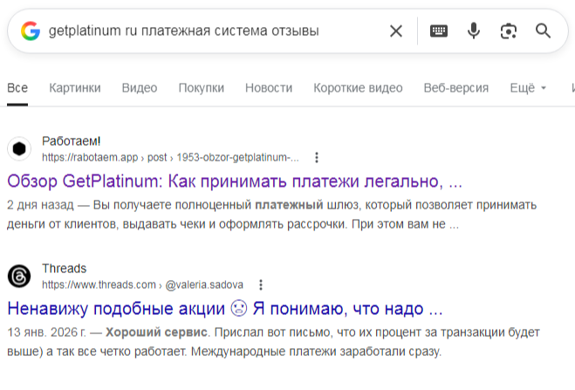The image size is (575, 390).
Task: Open the Новости tab
Action: click(x=269, y=88)
